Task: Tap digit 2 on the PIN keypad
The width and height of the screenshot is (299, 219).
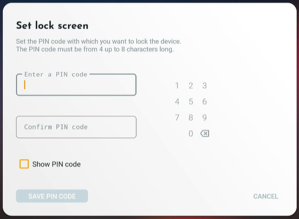Action: (191, 86)
